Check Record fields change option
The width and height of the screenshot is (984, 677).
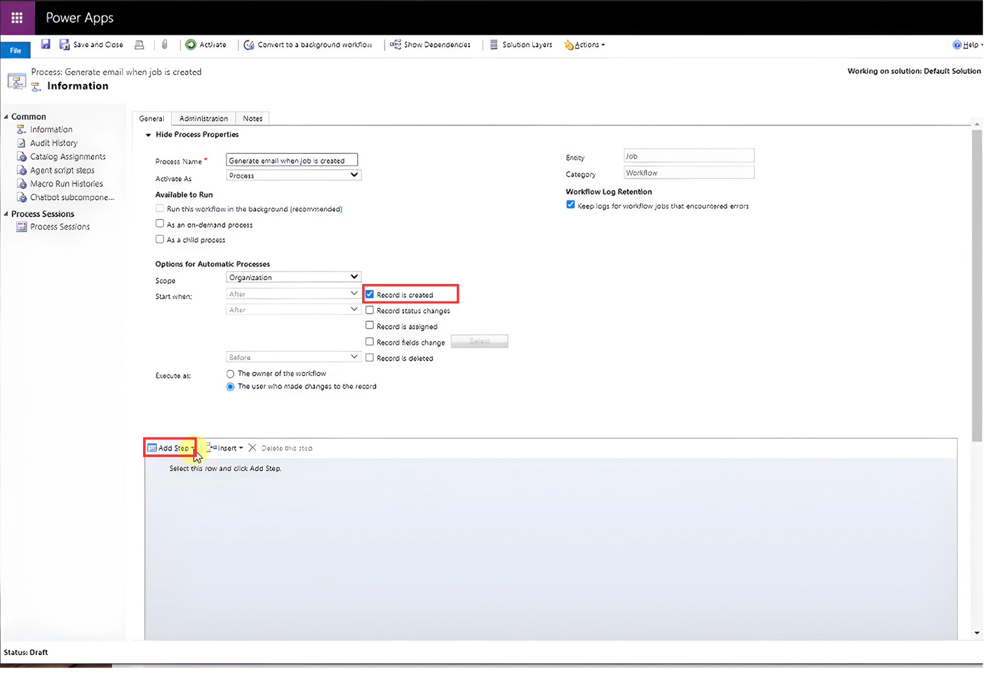coord(370,342)
